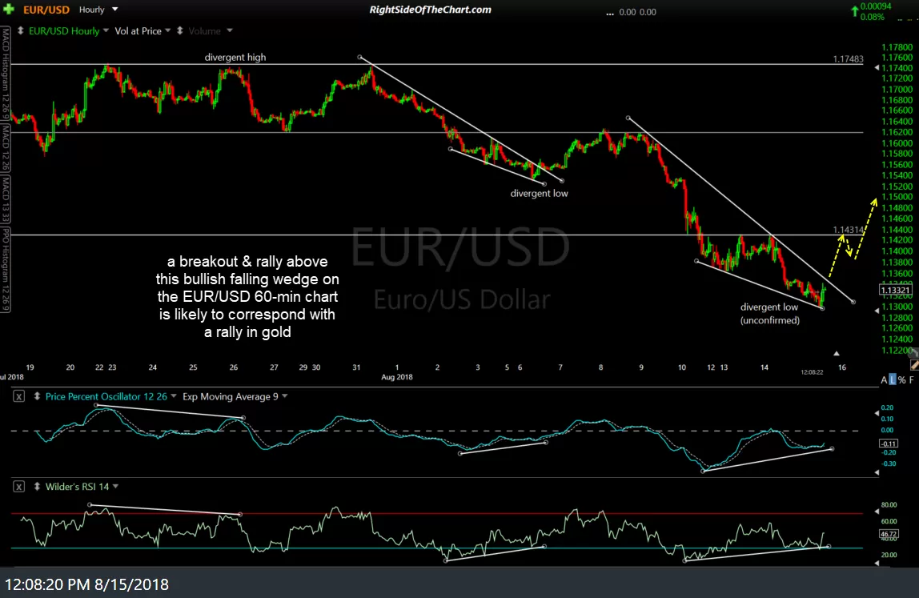Viewport: 919px width, 598px height.
Task: Click move arrows beside Price Percent Oscillator
Action: (37, 396)
